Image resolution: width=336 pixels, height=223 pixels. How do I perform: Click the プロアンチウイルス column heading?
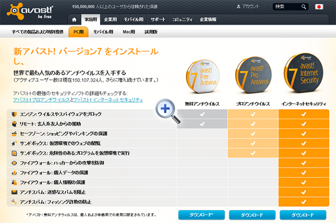(253, 104)
